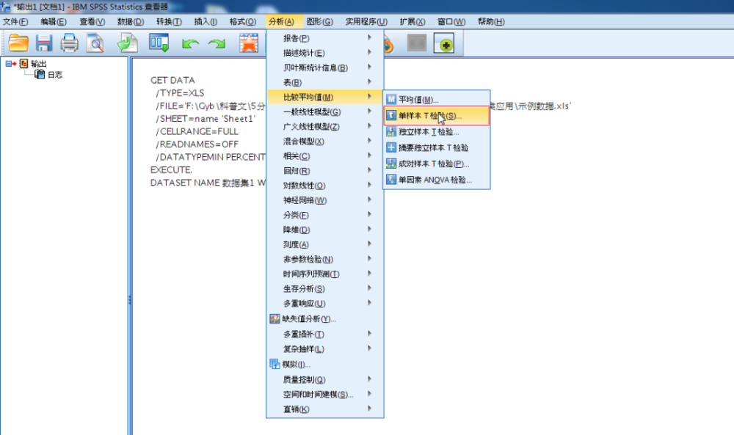Click the Open file folder icon

pos(18,43)
